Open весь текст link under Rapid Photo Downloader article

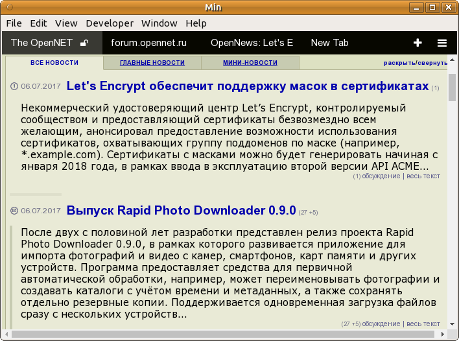[423, 323]
